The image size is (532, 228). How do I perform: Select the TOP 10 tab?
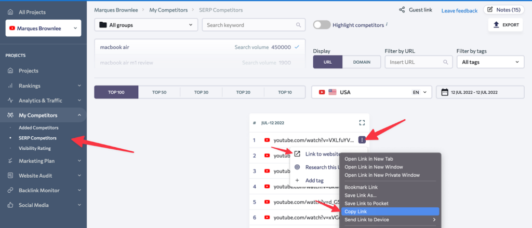coord(285,92)
